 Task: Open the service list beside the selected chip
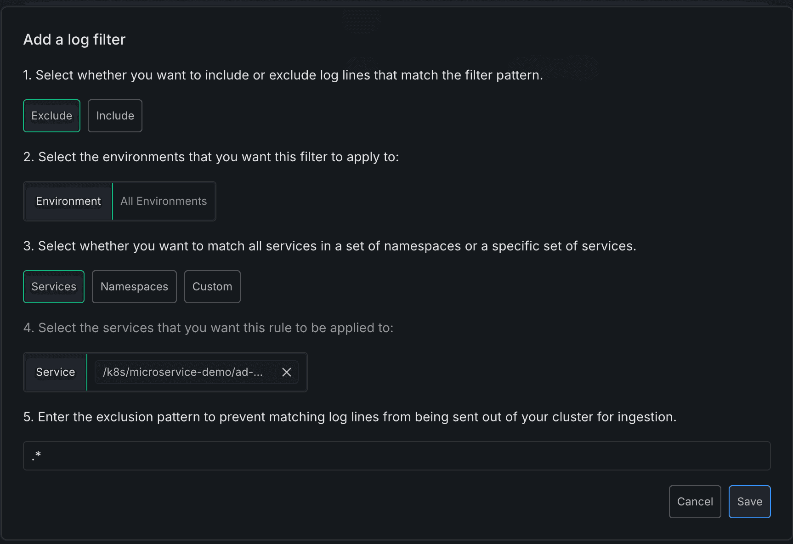(303, 372)
